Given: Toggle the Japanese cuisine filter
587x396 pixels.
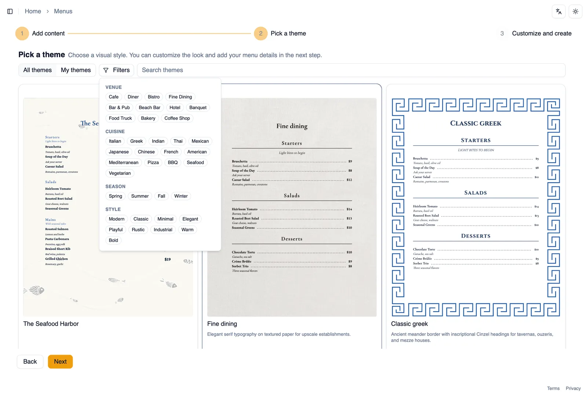Looking at the screenshot, I should tap(119, 152).
